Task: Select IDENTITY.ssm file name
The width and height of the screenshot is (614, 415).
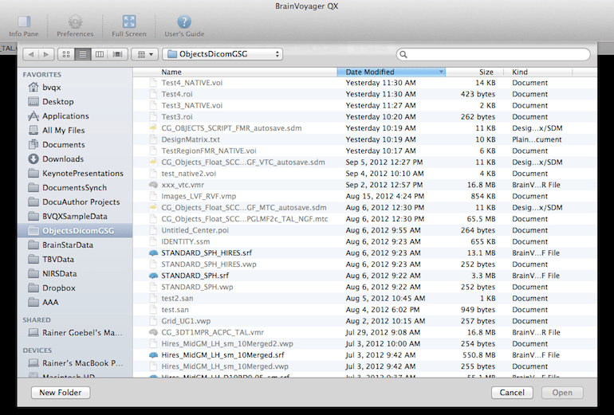Action: tap(186, 241)
